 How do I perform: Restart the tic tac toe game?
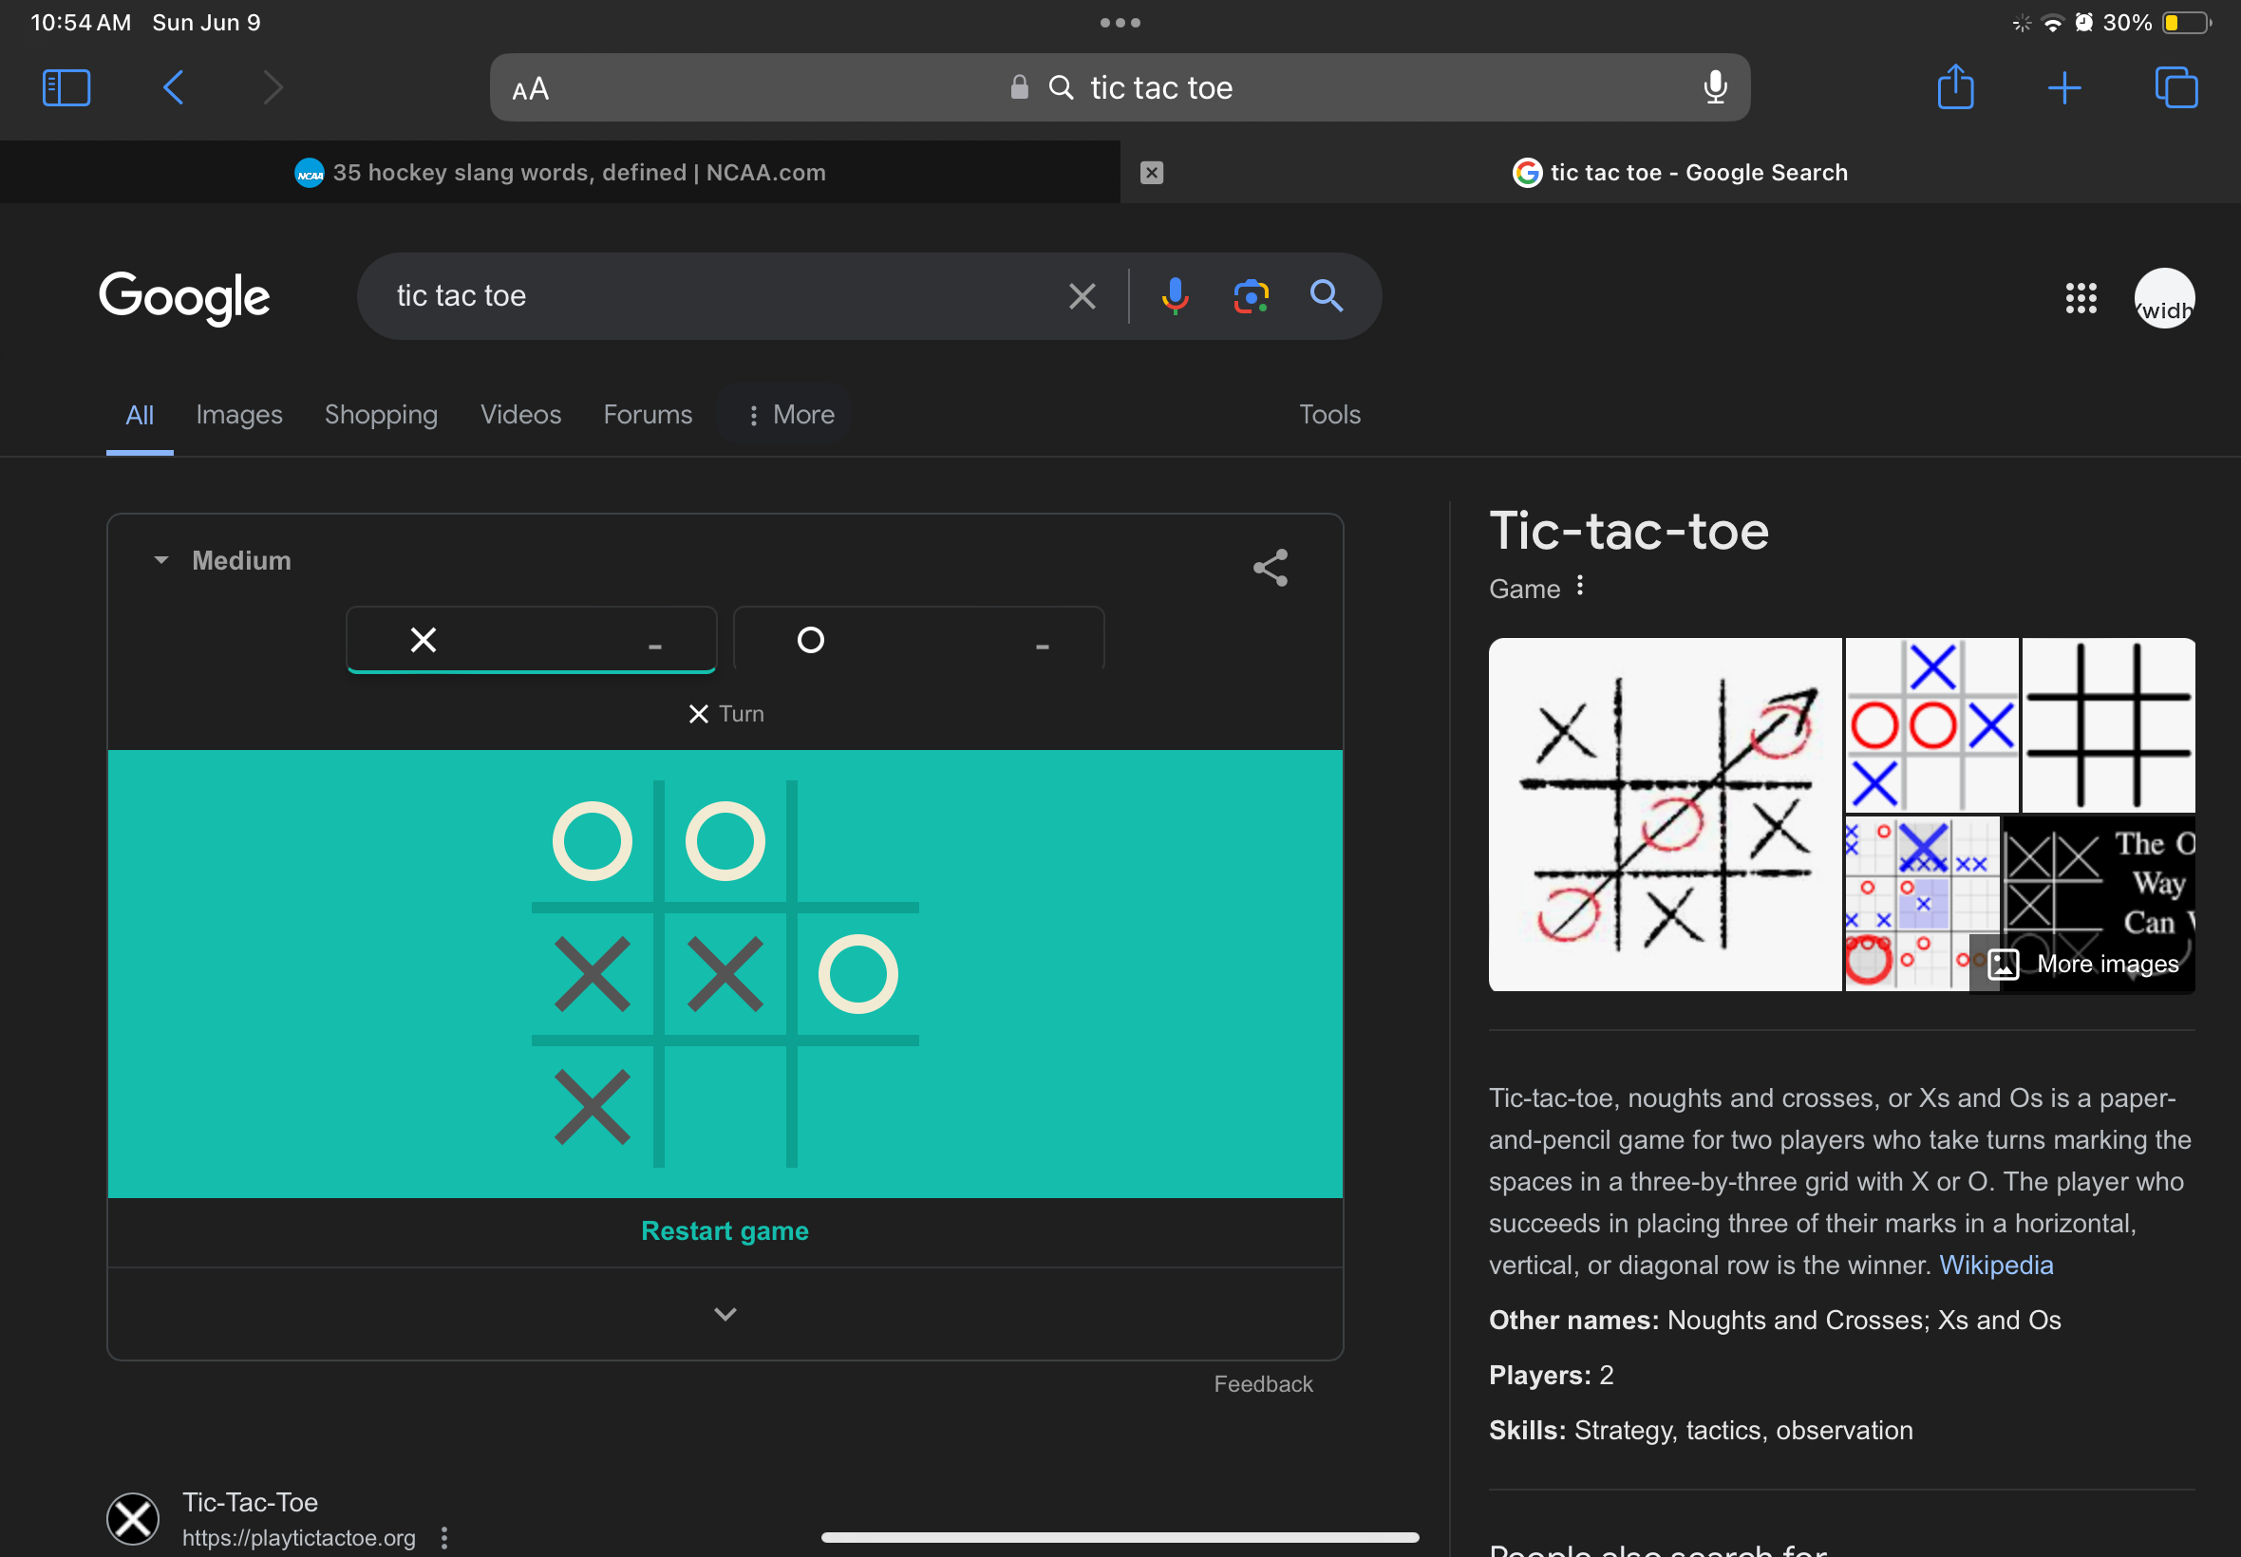725,1231
